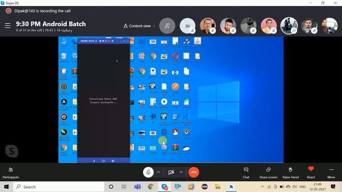Click the shared phone emulator back button

click(x=94, y=161)
